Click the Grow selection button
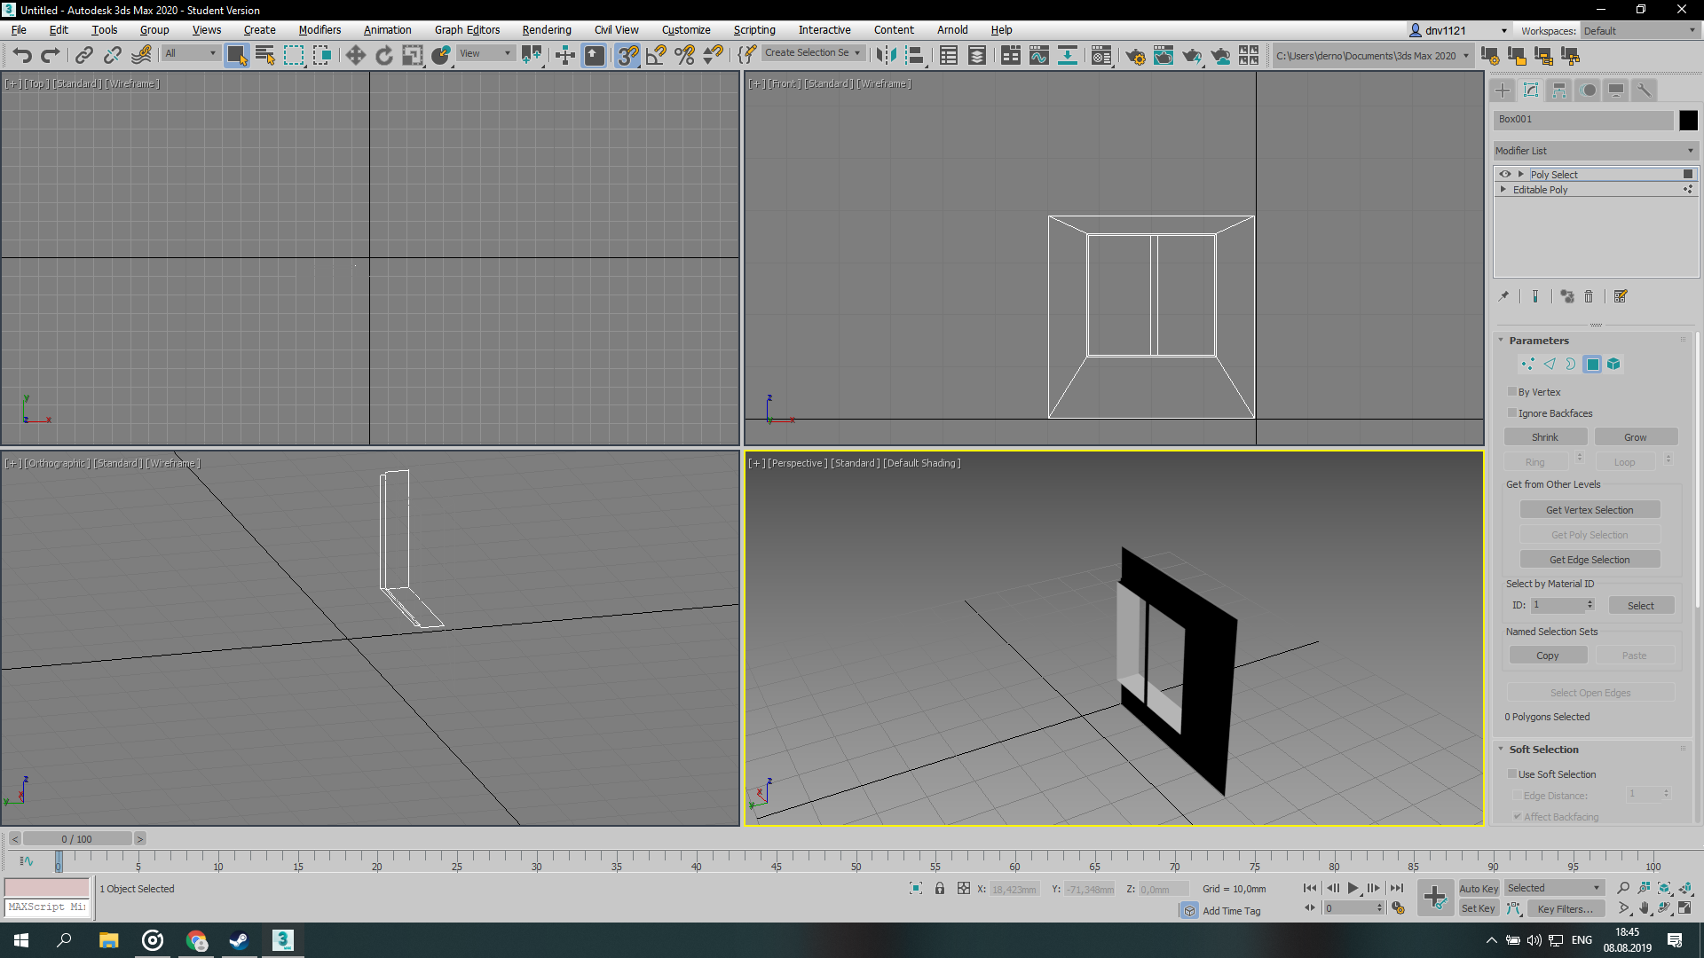Screen dimensions: 1704x958 (x=1636, y=437)
